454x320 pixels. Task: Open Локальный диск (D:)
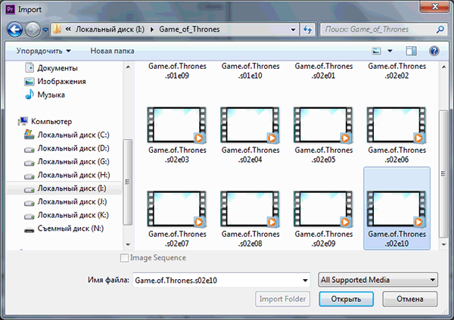(x=67, y=148)
